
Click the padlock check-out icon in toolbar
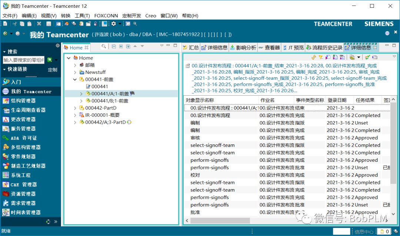96,24
